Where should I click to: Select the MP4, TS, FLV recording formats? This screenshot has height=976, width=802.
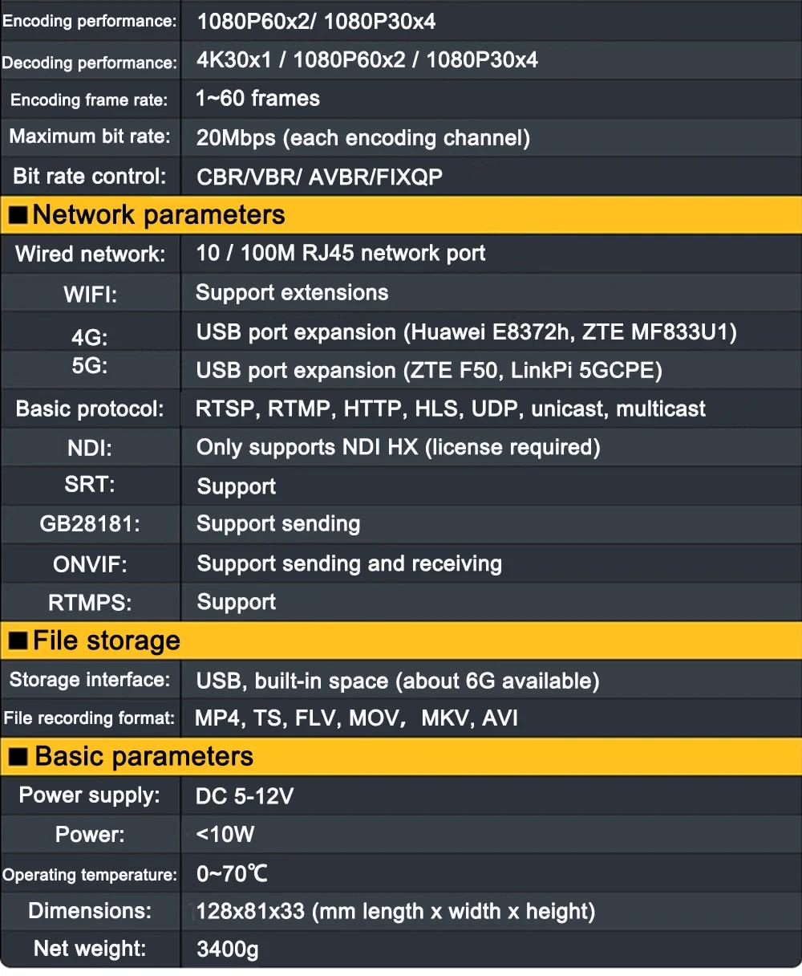[x=356, y=718]
